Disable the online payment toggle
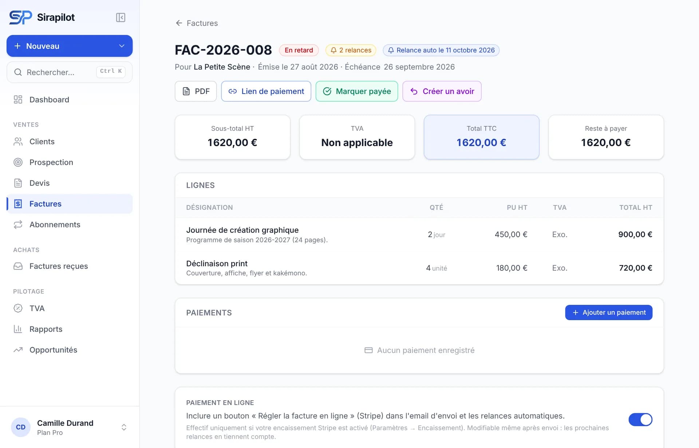This screenshot has width=699, height=448. click(x=640, y=420)
